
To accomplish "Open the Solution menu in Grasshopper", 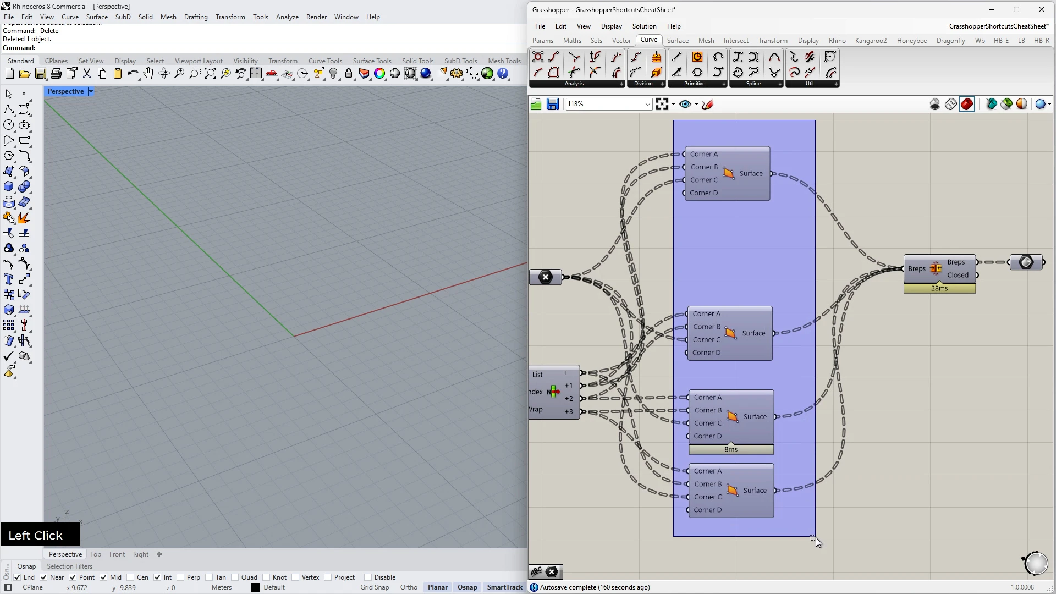I will click(644, 26).
